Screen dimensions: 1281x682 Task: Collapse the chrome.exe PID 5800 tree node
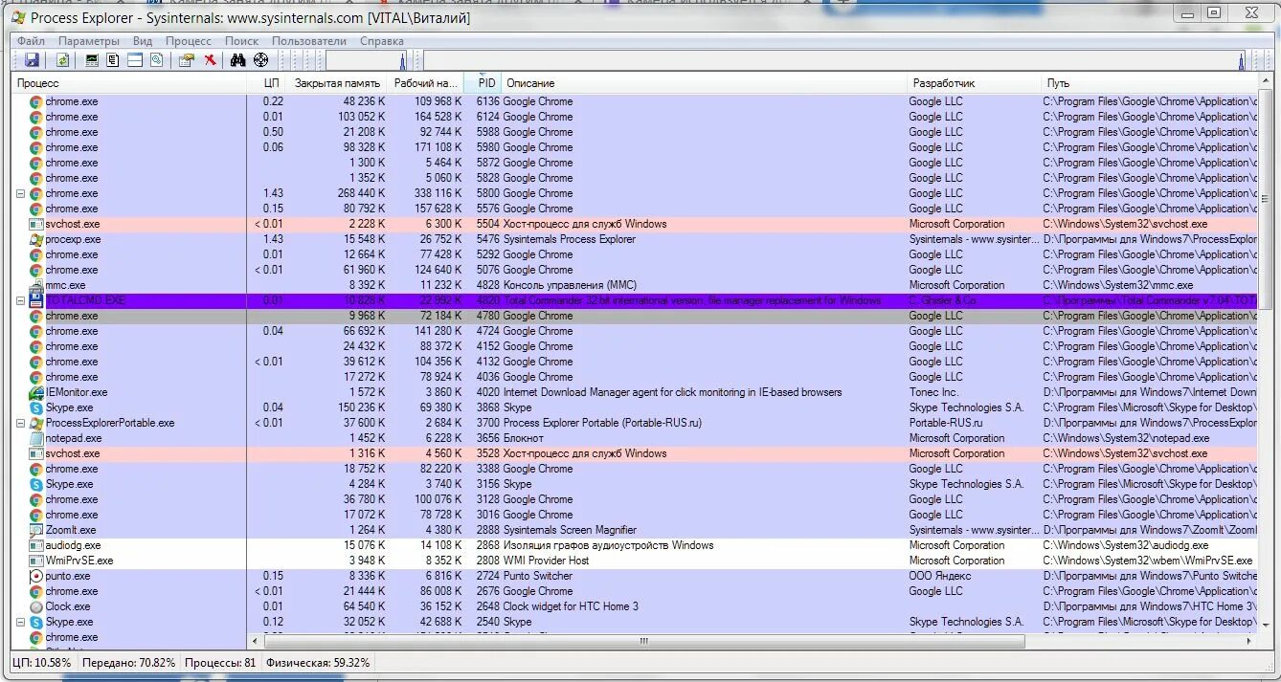(x=21, y=193)
